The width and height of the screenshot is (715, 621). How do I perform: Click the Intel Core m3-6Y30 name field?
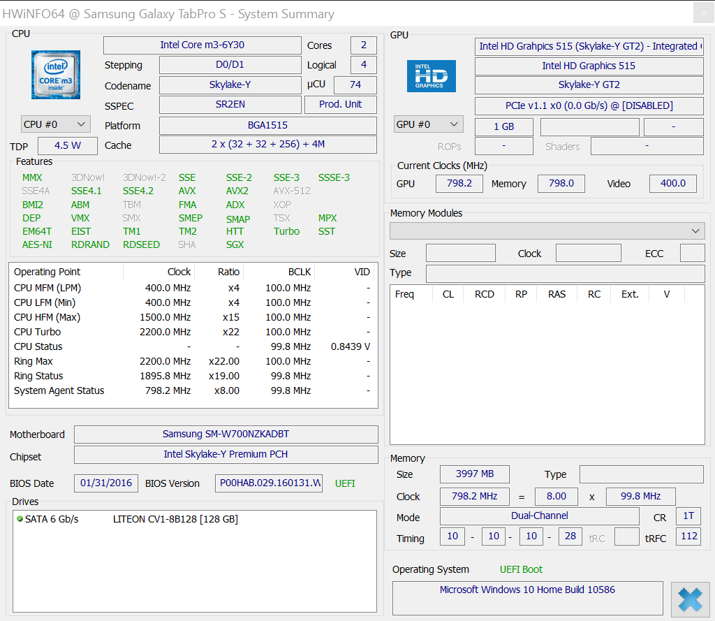[x=202, y=45]
